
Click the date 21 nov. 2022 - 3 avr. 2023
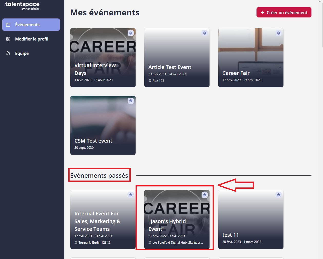(167, 236)
